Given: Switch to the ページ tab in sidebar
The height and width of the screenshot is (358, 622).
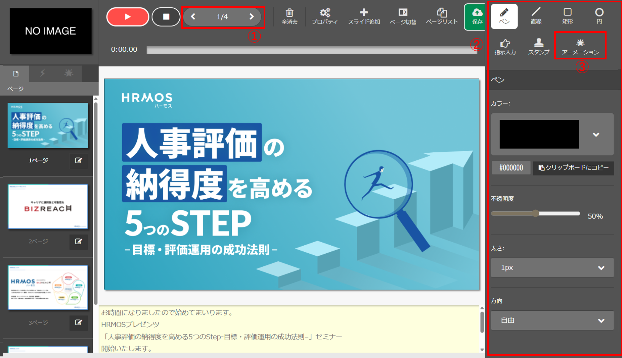Looking at the screenshot, I should 16,73.
